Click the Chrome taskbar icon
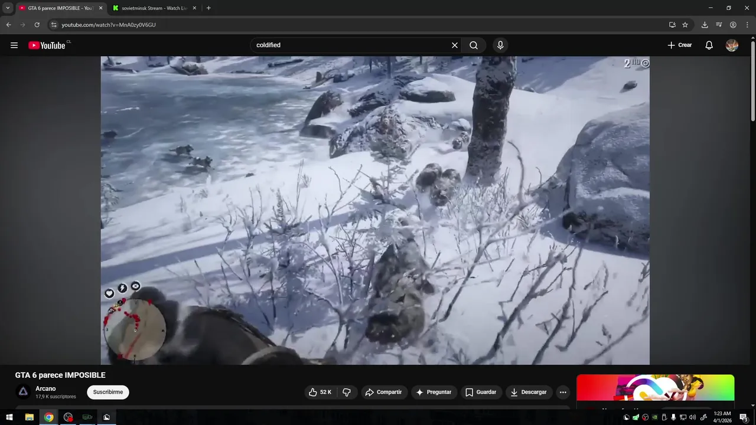Screen dimensions: 756x425 (48, 417)
